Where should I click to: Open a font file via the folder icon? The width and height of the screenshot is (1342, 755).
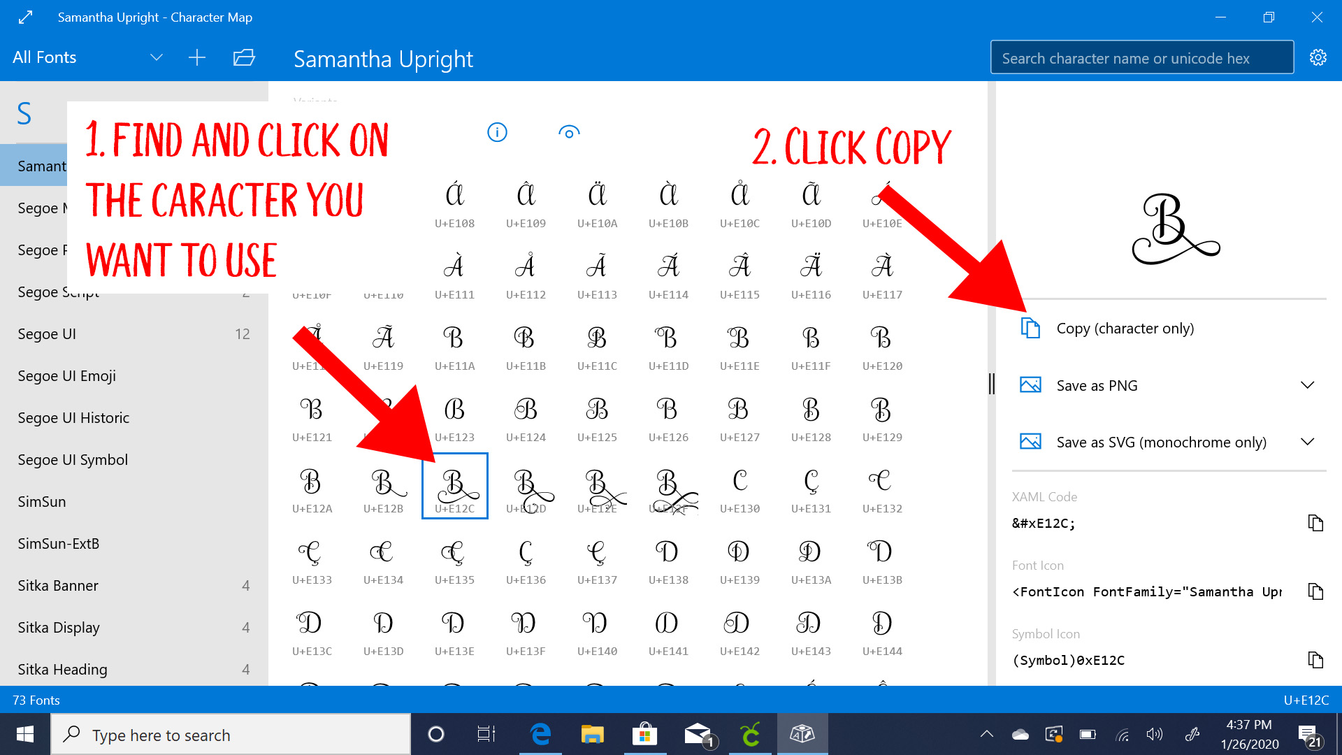pos(244,57)
